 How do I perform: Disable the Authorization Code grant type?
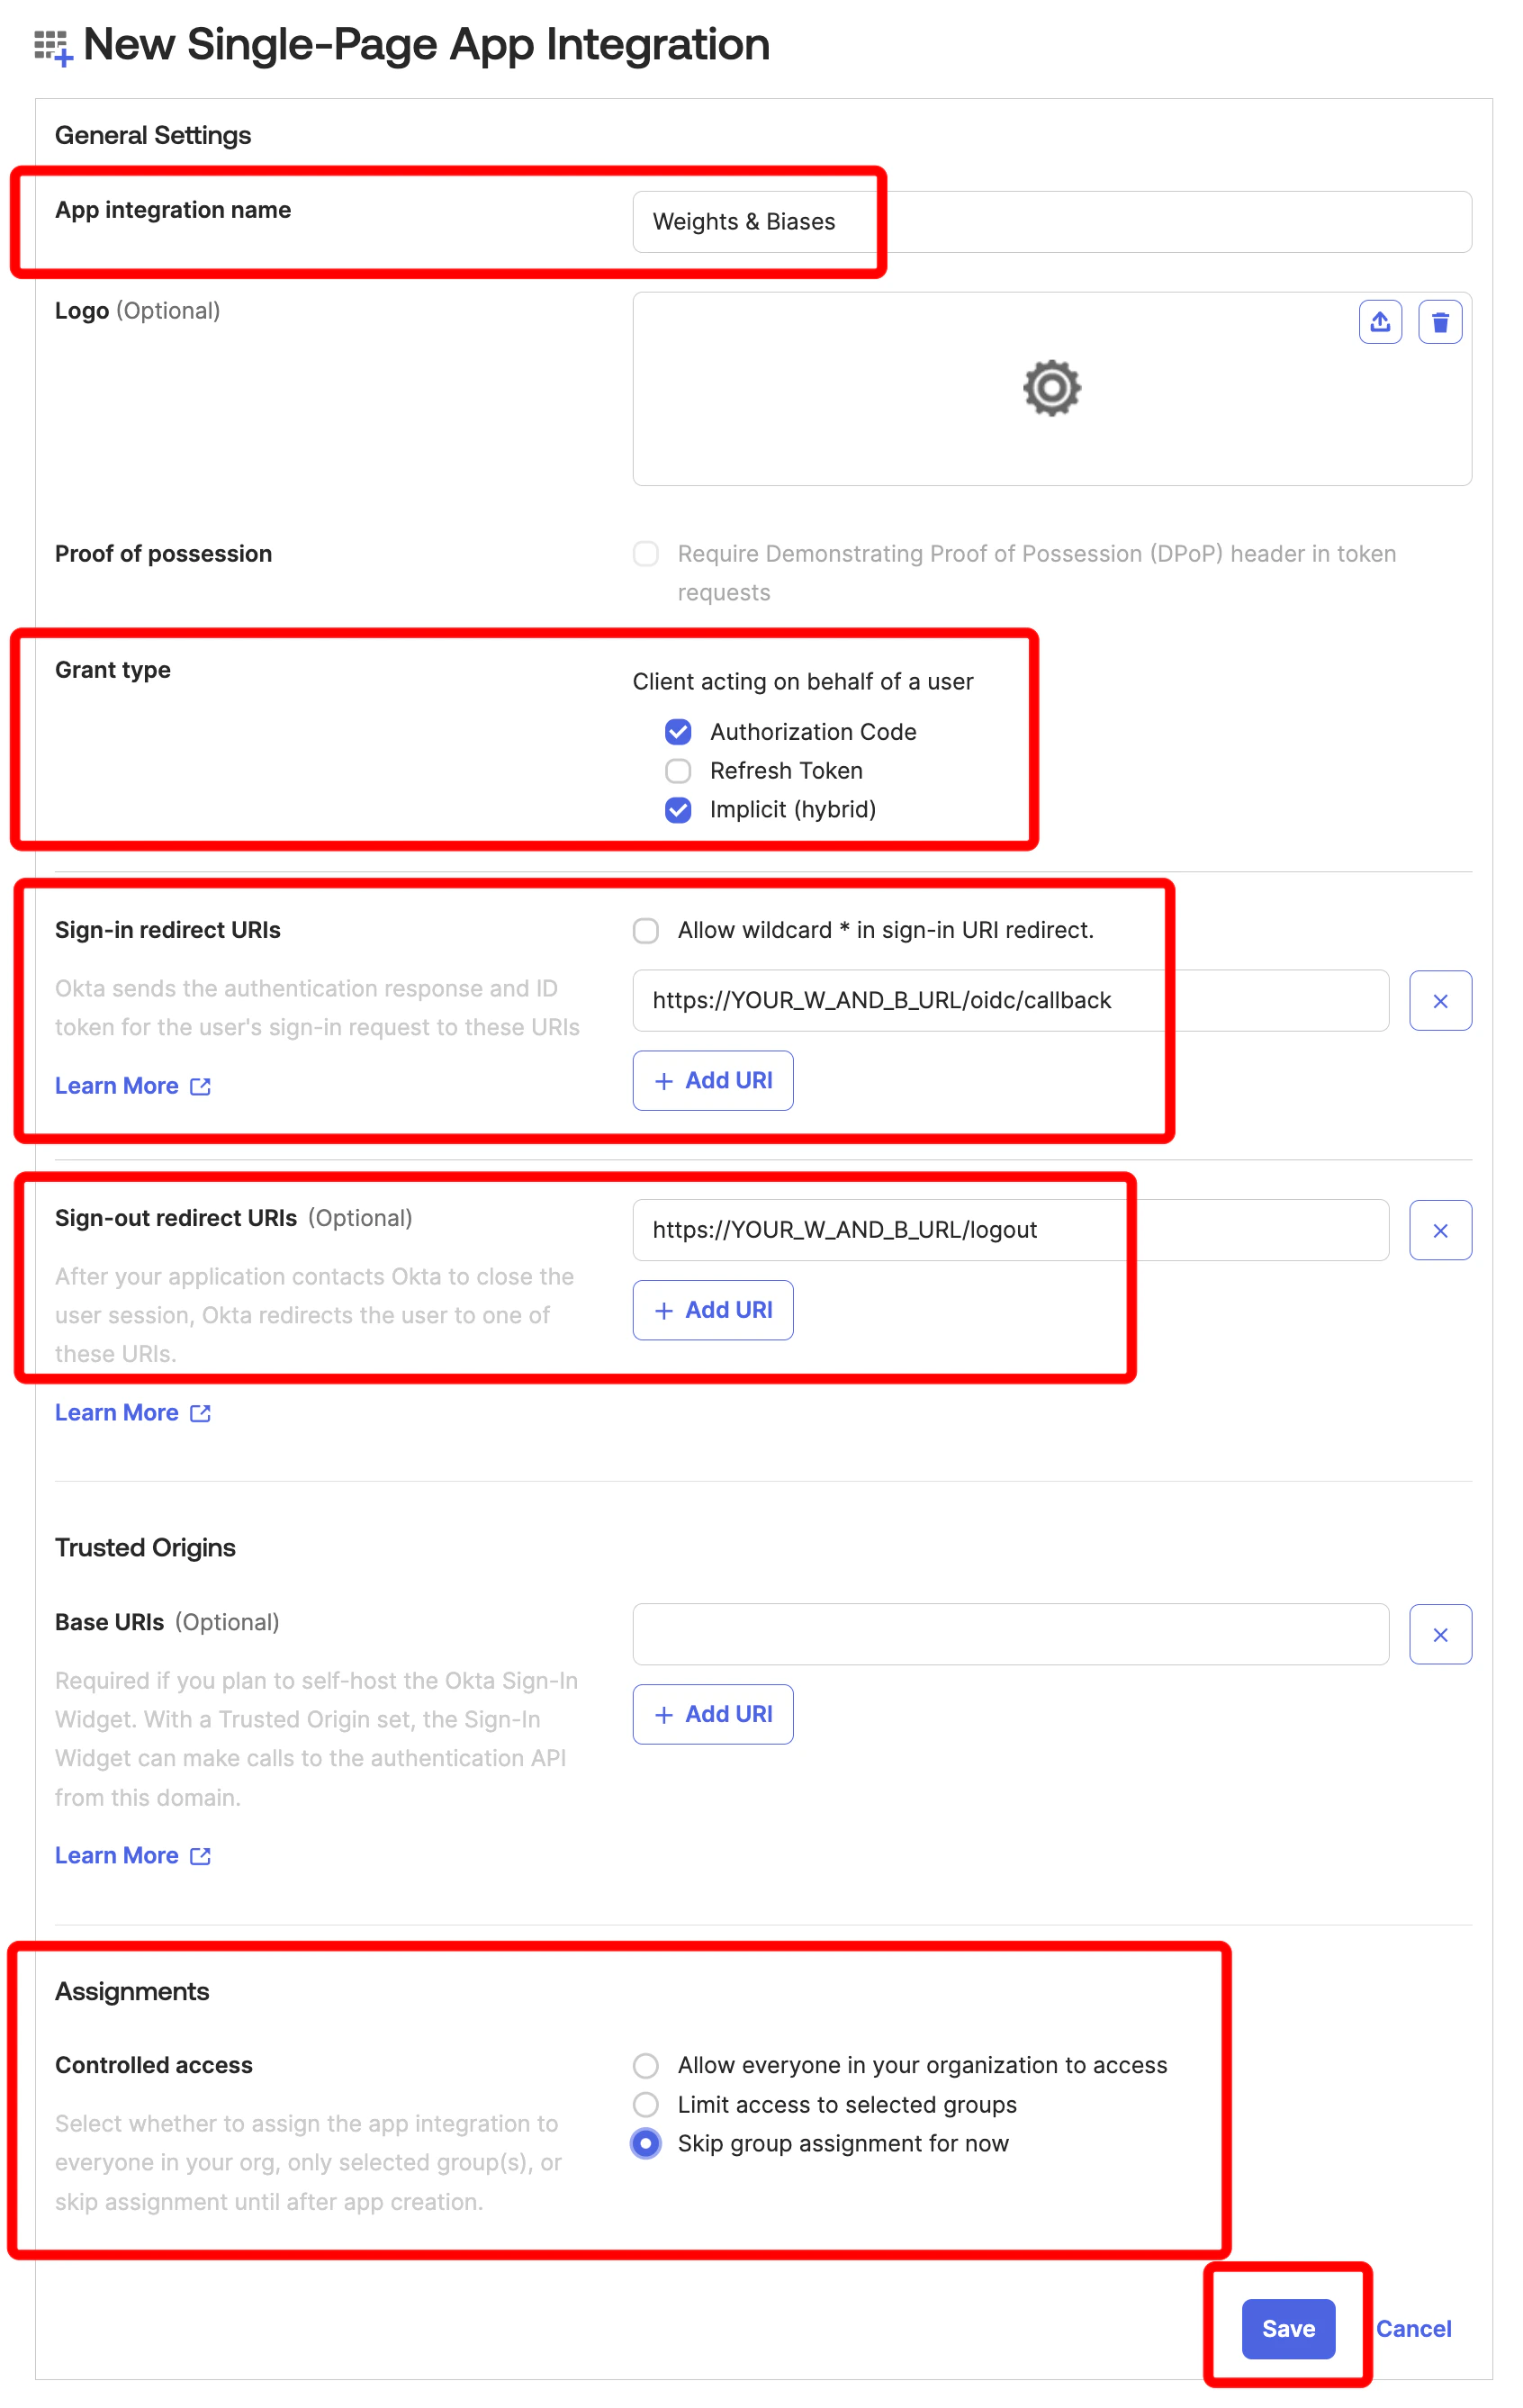(x=679, y=731)
